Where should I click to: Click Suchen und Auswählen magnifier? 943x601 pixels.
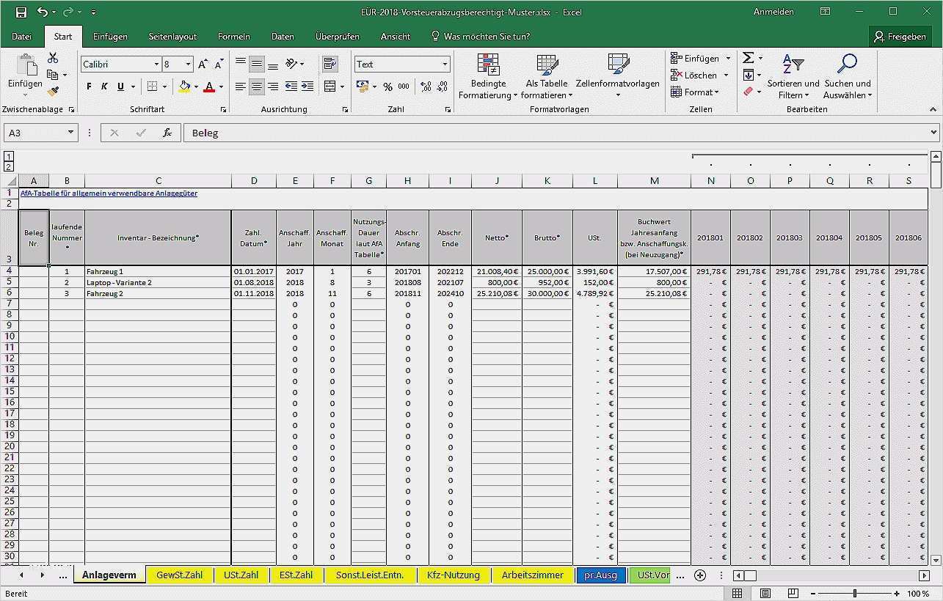tap(847, 77)
